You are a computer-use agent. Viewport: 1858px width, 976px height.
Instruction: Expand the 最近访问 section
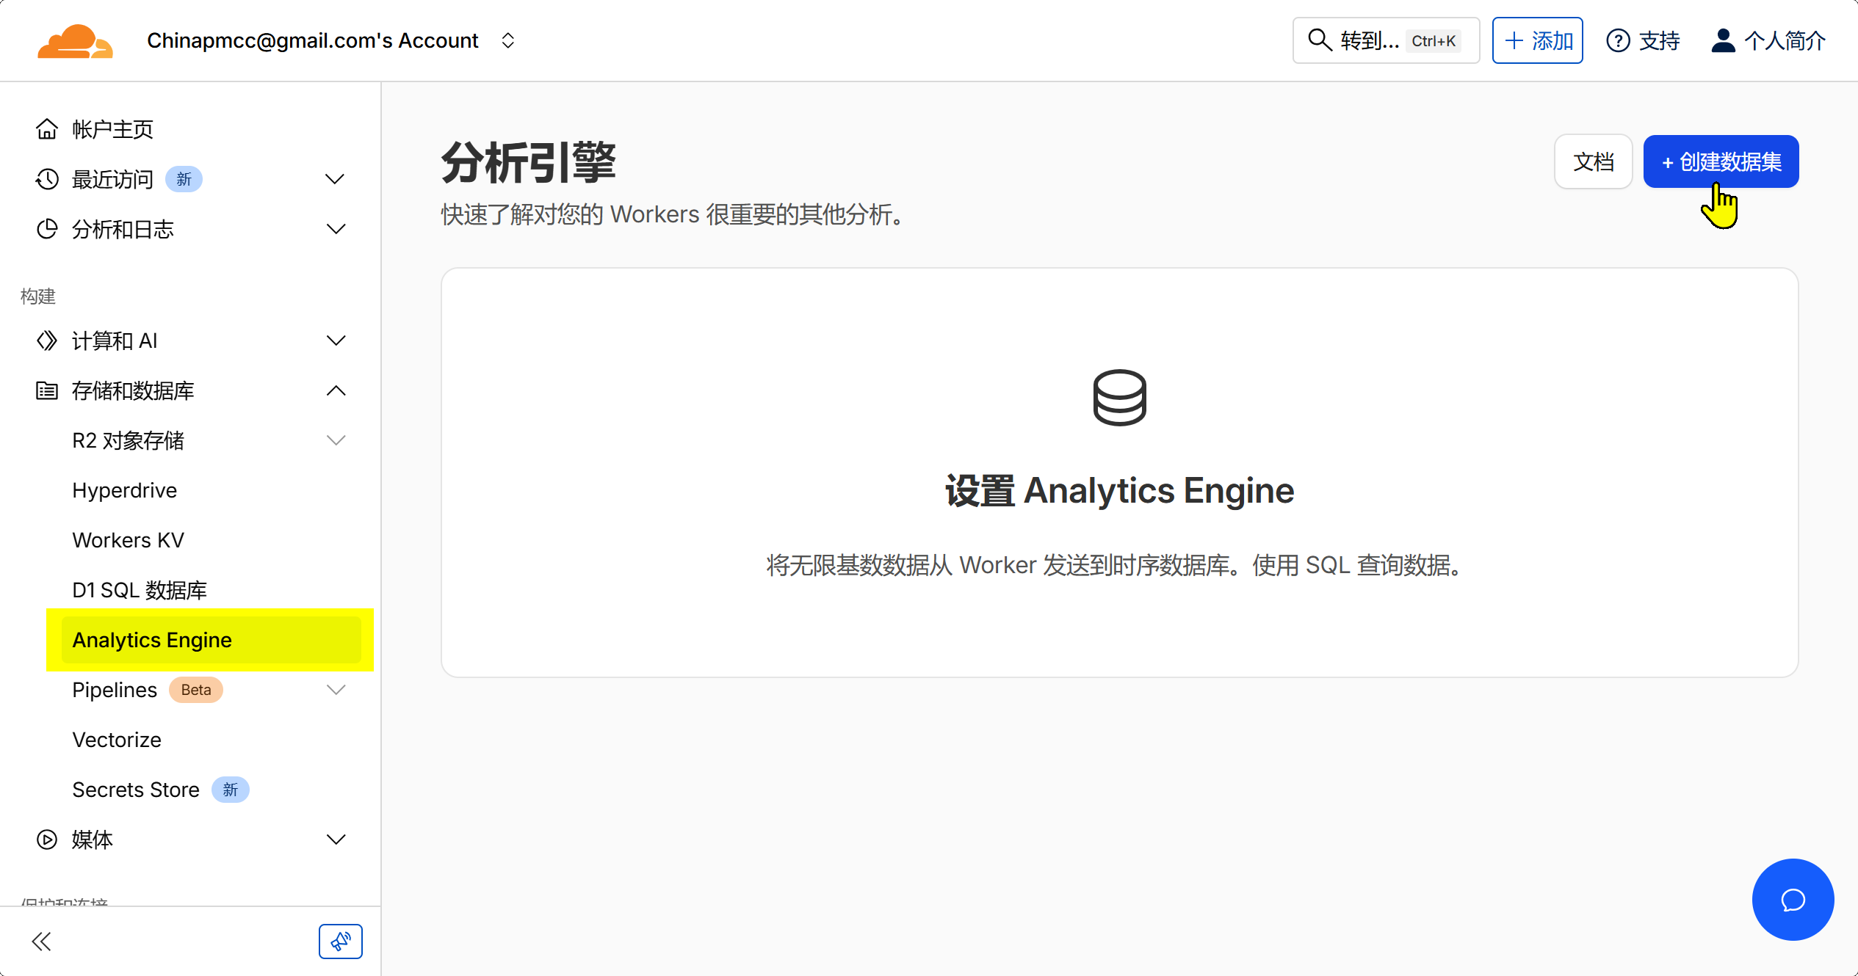coord(335,179)
